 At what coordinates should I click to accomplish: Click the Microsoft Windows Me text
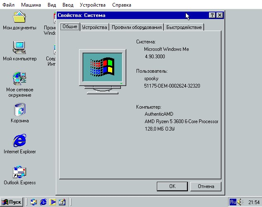166,49
